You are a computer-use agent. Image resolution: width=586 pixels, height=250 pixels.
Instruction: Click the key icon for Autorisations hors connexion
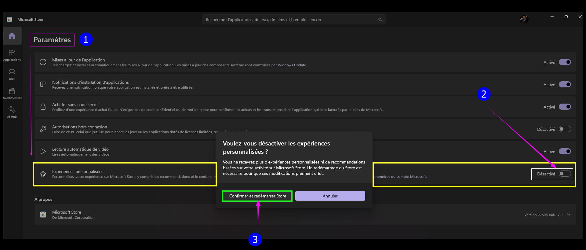point(43,129)
